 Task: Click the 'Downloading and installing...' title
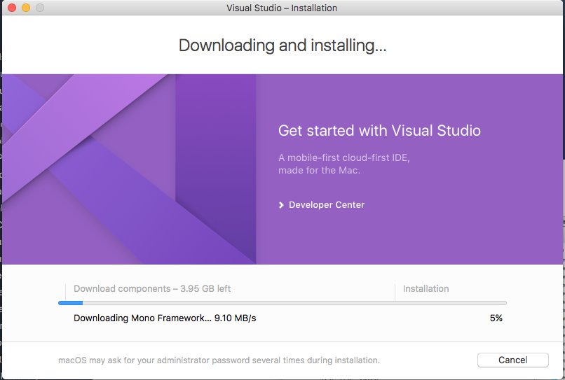click(x=282, y=45)
